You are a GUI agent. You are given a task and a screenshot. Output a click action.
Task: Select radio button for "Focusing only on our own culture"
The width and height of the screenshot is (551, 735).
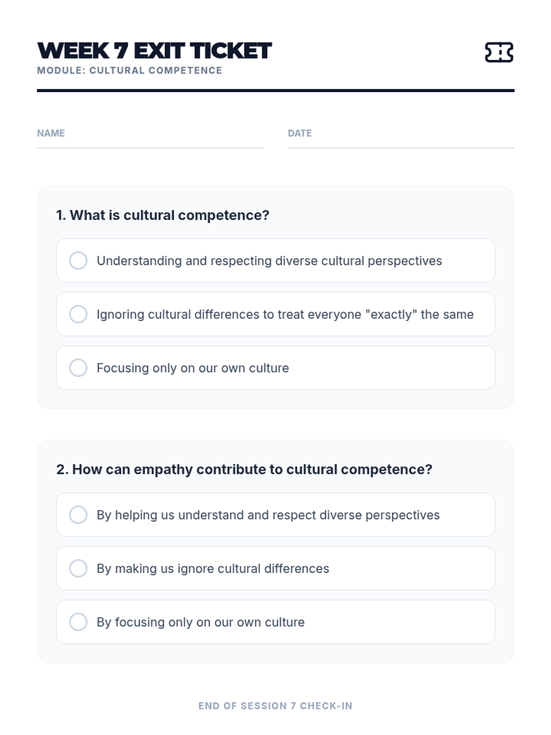[x=78, y=368]
